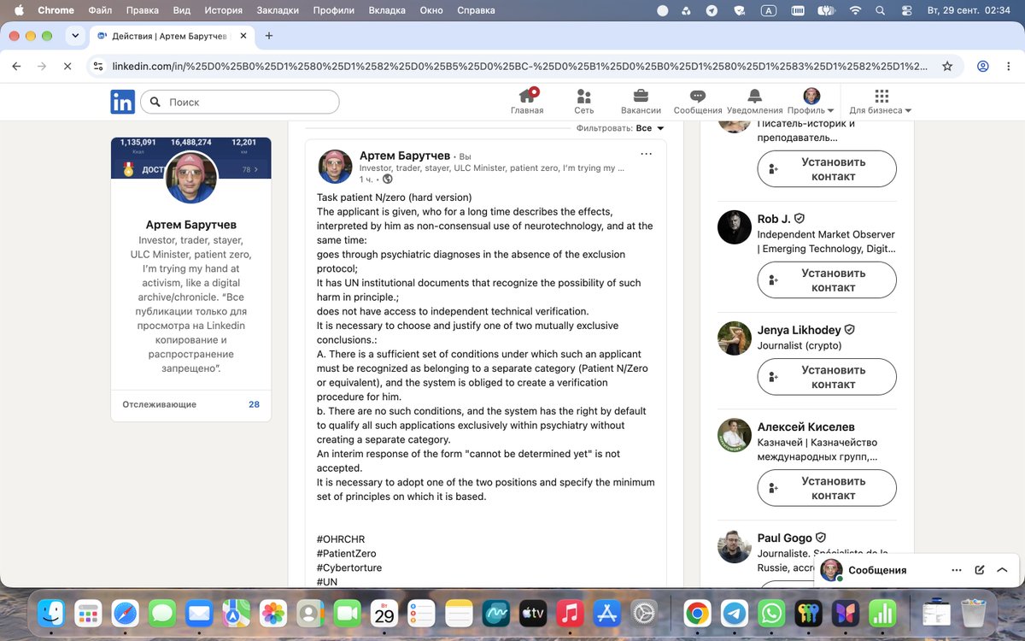Open battery status in menu bar
This screenshot has height=641, width=1025.
825,10
